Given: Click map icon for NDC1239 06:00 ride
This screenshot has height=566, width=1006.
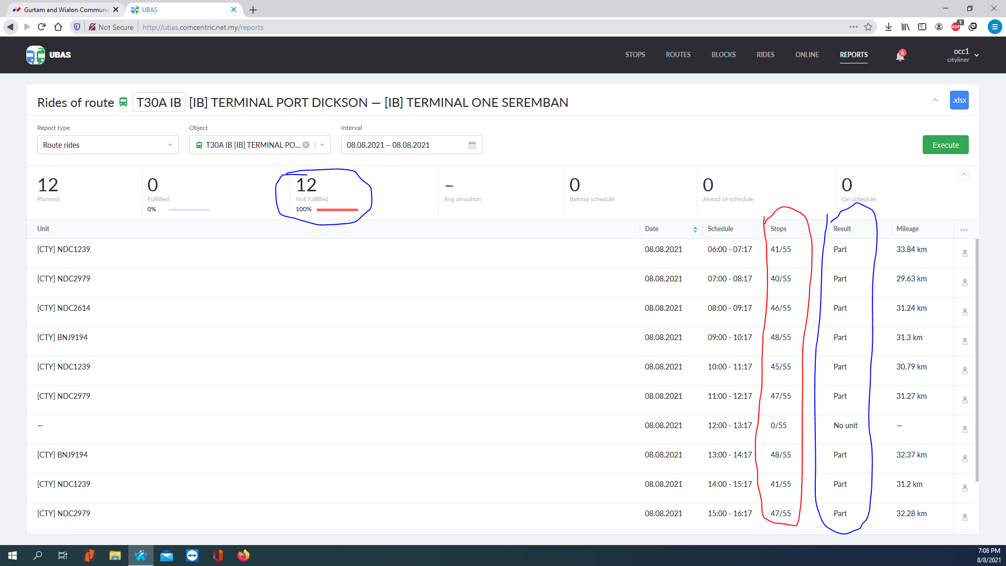Looking at the screenshot, I should coord(964,253).
